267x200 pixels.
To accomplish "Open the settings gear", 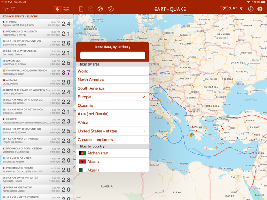I will click(x=260, y=9).
